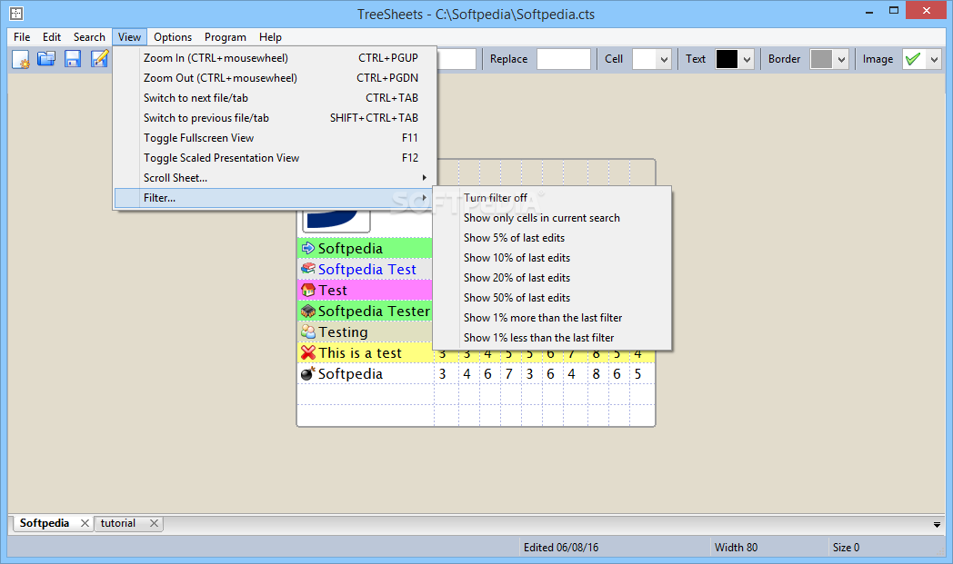
Task: Click the bomb icon beside bottom Softpedia
Action: [308, 373]
